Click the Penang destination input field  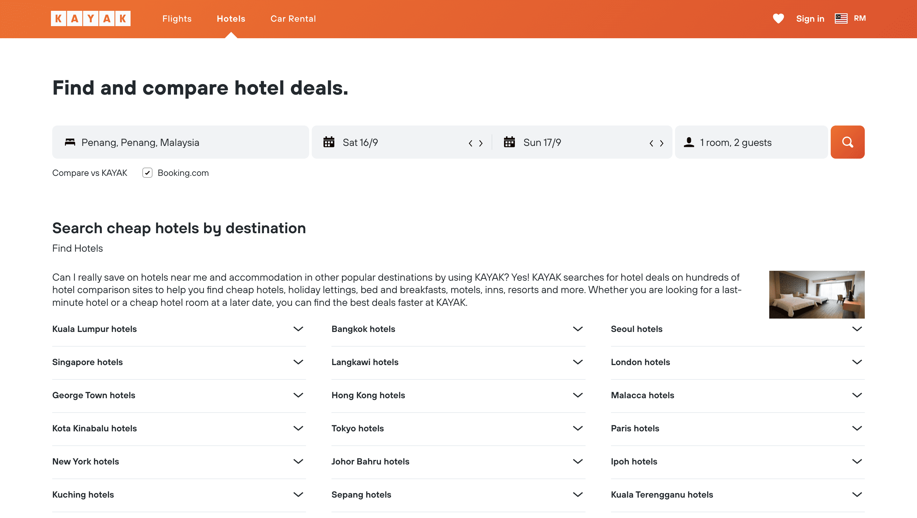coord(178,142)
